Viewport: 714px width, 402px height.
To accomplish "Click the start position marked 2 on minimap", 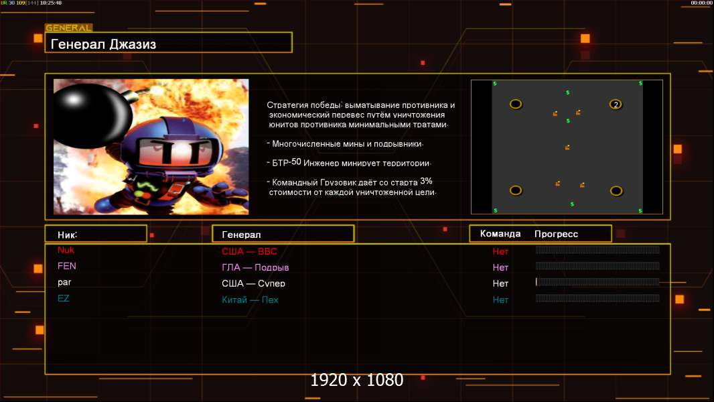I will click(616, 104).
